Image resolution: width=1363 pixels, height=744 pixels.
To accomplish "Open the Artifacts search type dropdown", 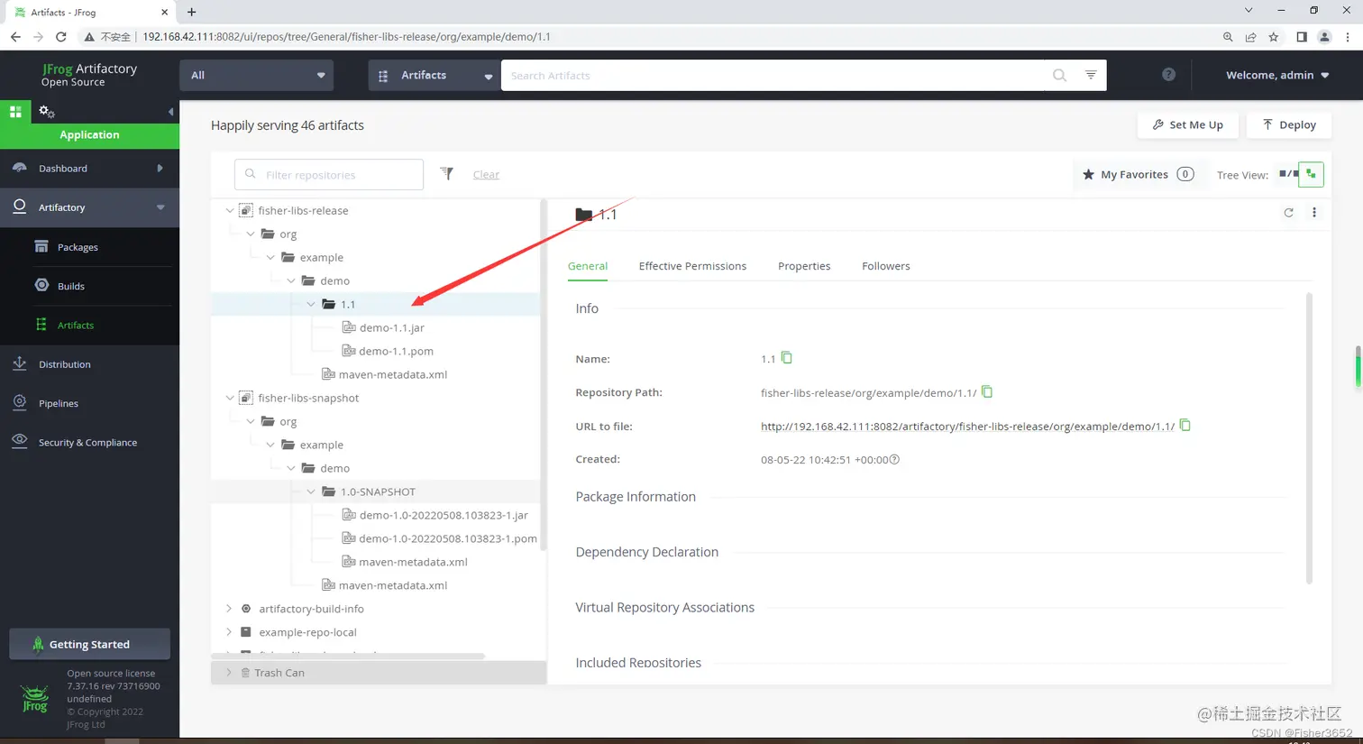I will coord(435,75).
